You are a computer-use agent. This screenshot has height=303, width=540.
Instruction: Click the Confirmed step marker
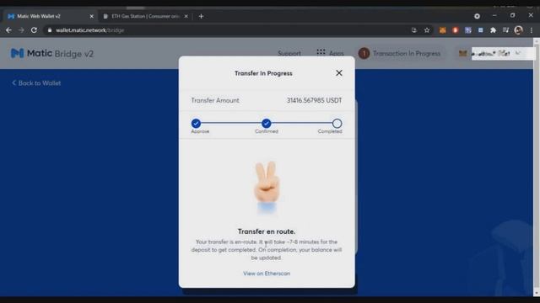pos(267,124)
